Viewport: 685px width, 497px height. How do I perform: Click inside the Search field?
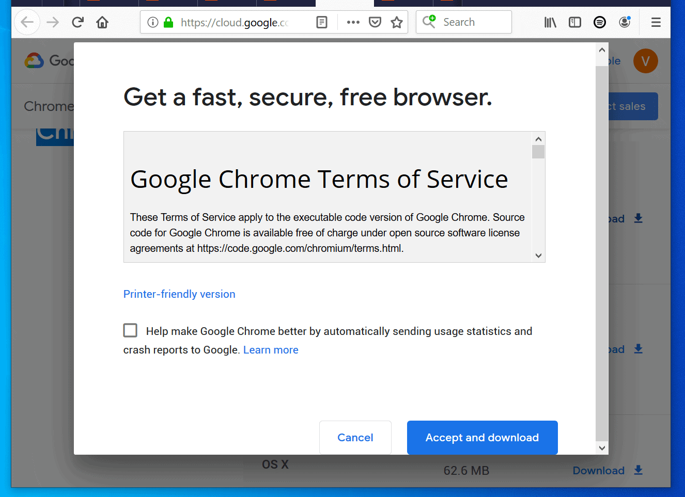tap(464, 22)
